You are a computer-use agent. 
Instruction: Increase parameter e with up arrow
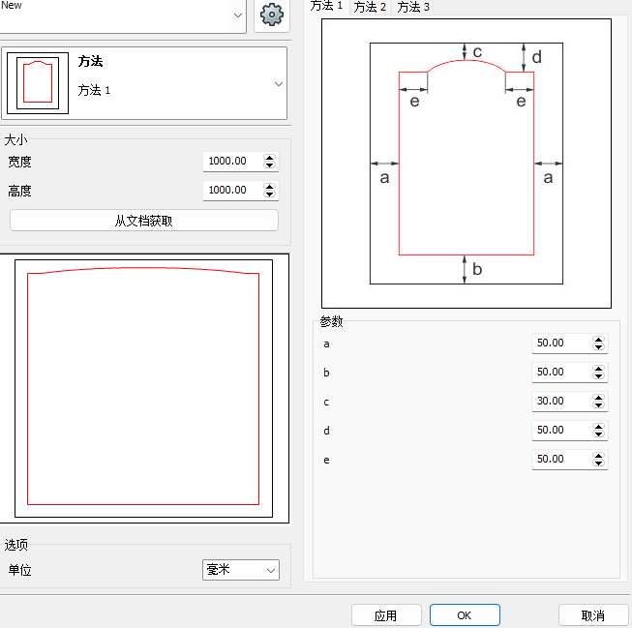coord(599,456)
